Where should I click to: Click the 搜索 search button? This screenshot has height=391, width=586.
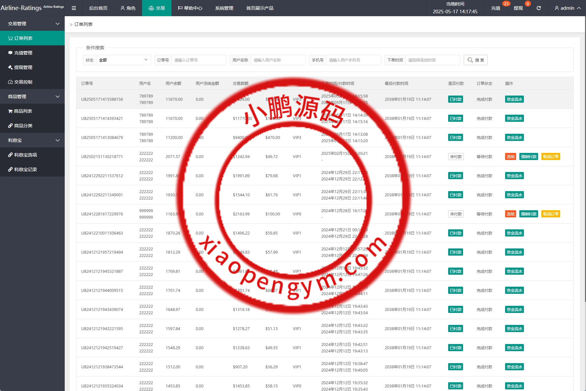[475, 60]
